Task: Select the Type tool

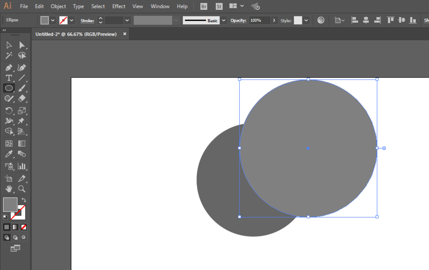Action: pyautogui.click(x=9, y=78)
